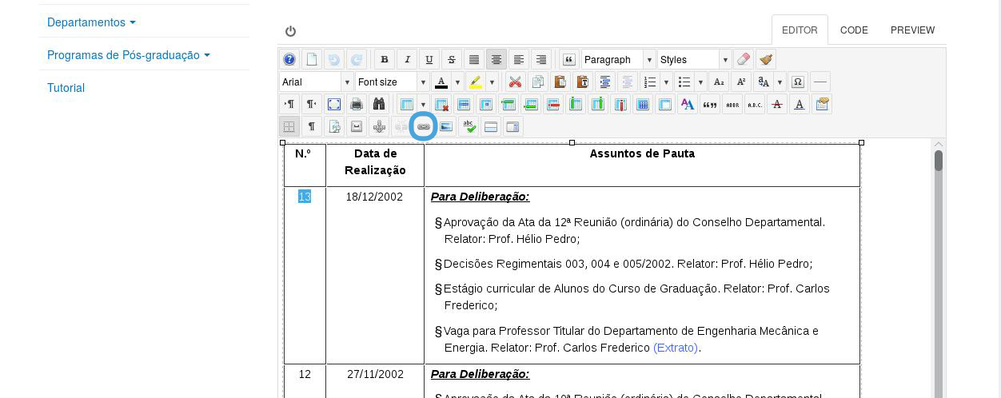Toggle italic formatting
Screen dimensions: 1001x398
pyautogui.click(x=407, y=59)
